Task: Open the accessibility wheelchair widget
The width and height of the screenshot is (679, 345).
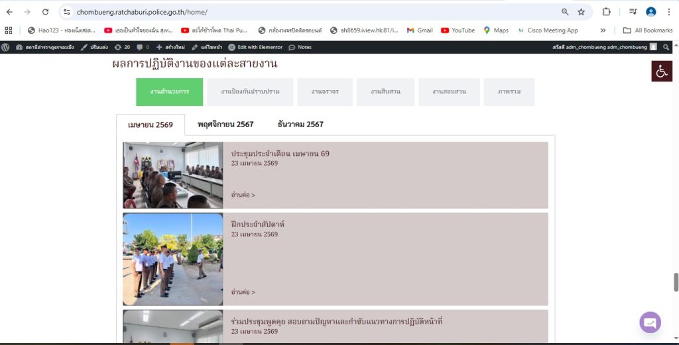Action: [662, 72]
